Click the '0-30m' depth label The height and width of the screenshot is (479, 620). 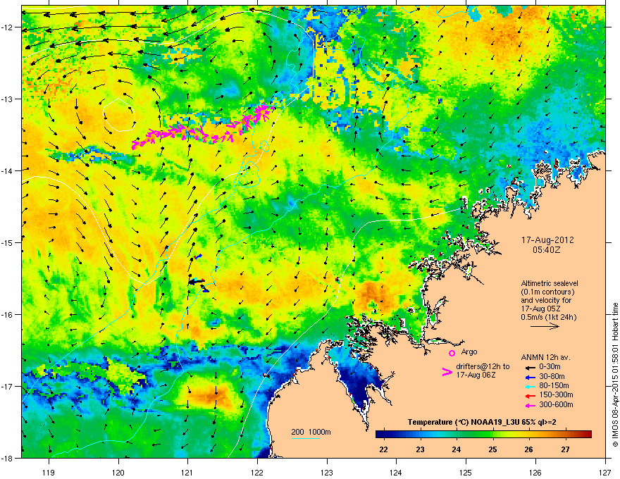click(550, 367)
